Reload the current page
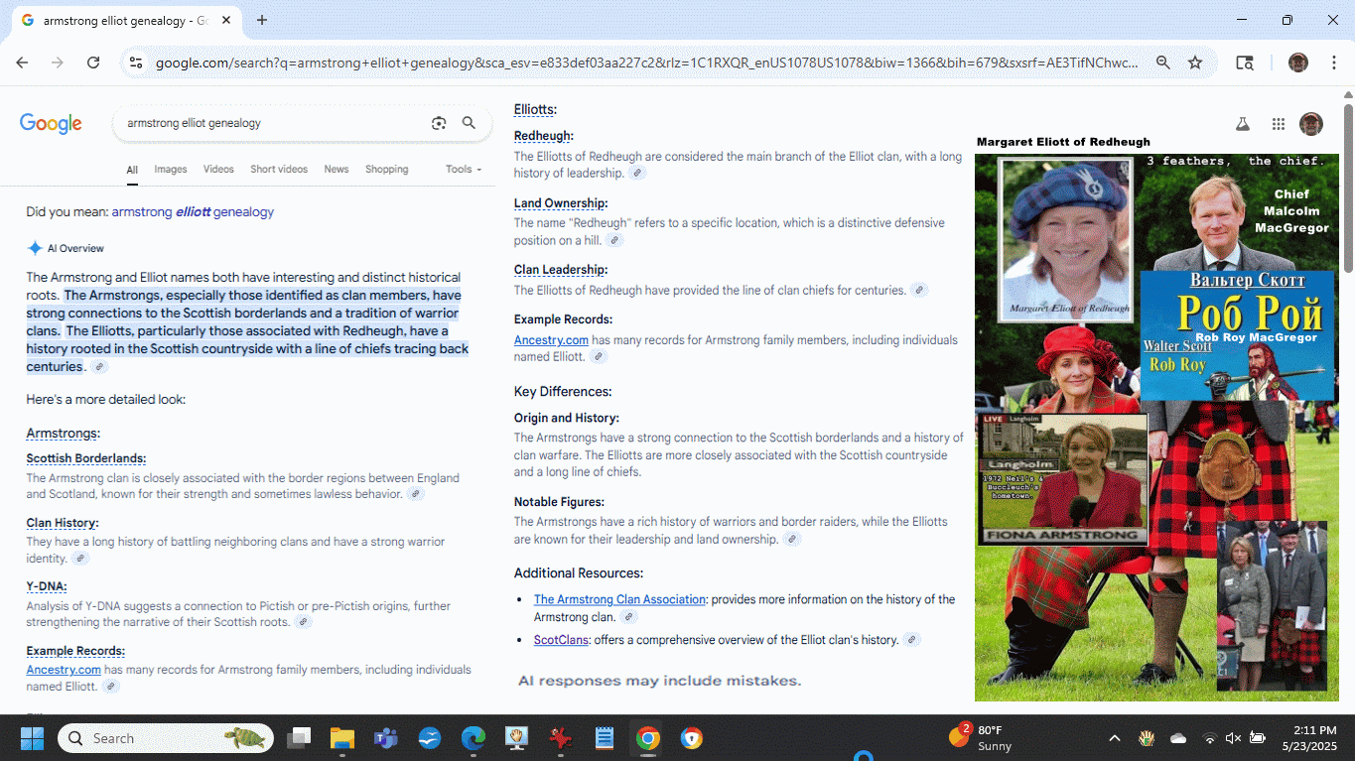Viewport: 1355px width, 761px height. coord(93,63)
